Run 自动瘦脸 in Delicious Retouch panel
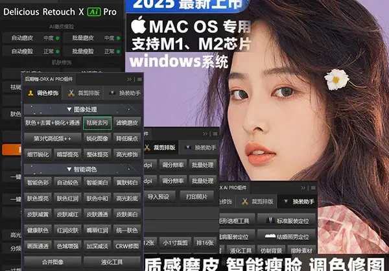389x271 pixels. [x=22, y=51]
